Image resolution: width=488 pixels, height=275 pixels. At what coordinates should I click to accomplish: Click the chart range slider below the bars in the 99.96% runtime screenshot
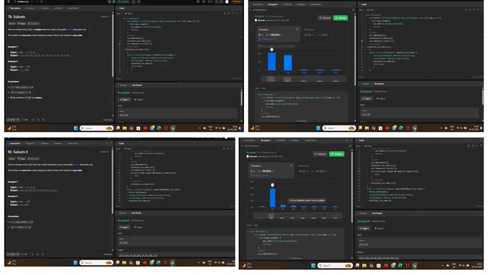(298, 215)
